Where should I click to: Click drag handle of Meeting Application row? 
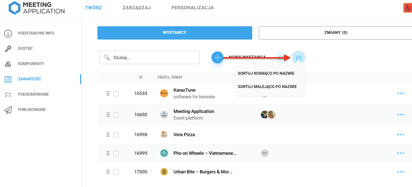(x=108, y=115)
